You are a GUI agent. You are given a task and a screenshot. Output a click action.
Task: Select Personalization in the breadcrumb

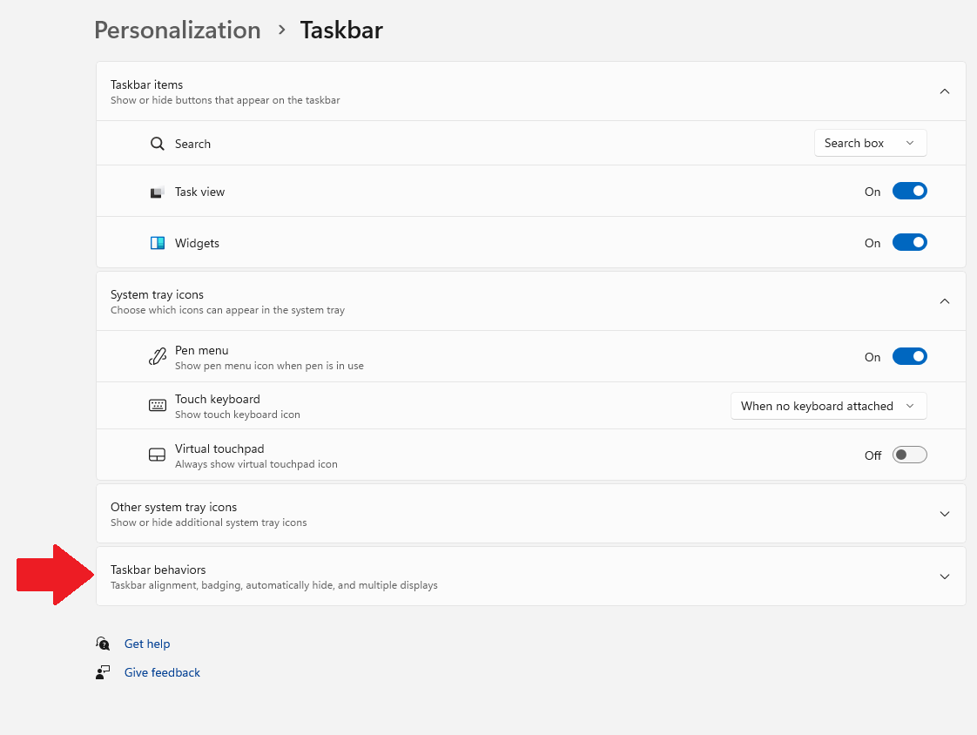(177, 30)
